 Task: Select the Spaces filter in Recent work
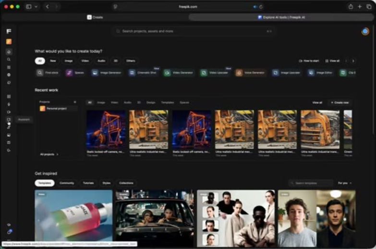coord(184,102)
